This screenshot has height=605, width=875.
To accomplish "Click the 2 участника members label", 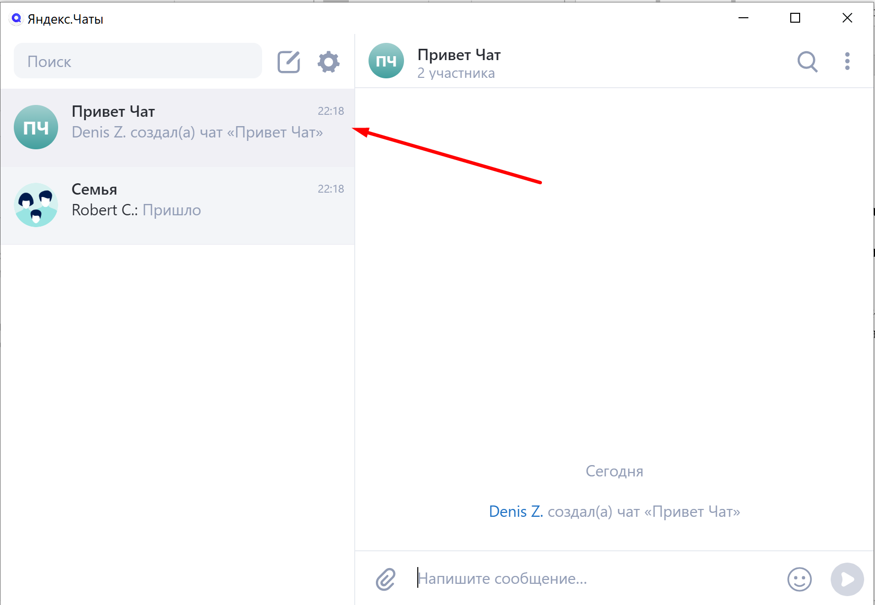I will (x=456, y=73).
